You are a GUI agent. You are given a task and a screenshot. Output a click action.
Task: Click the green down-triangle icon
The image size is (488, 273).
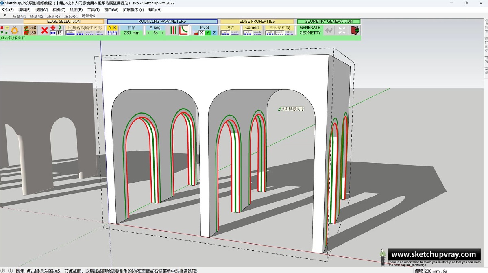click(x=2, y=33)
